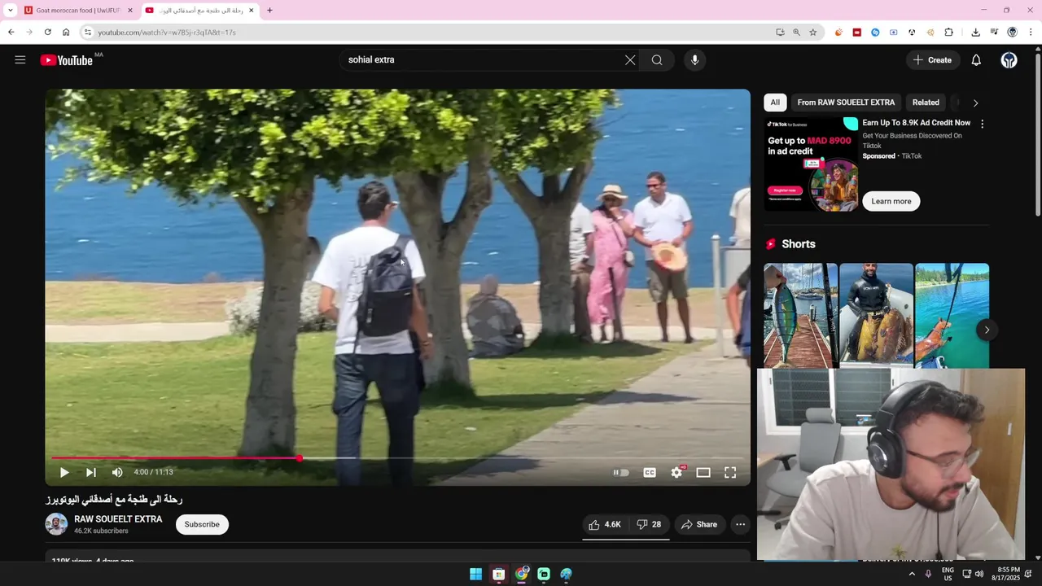The image size is (1042, 586).
Task: Seek on the video progress bar
Action: [x=397, y=458]
